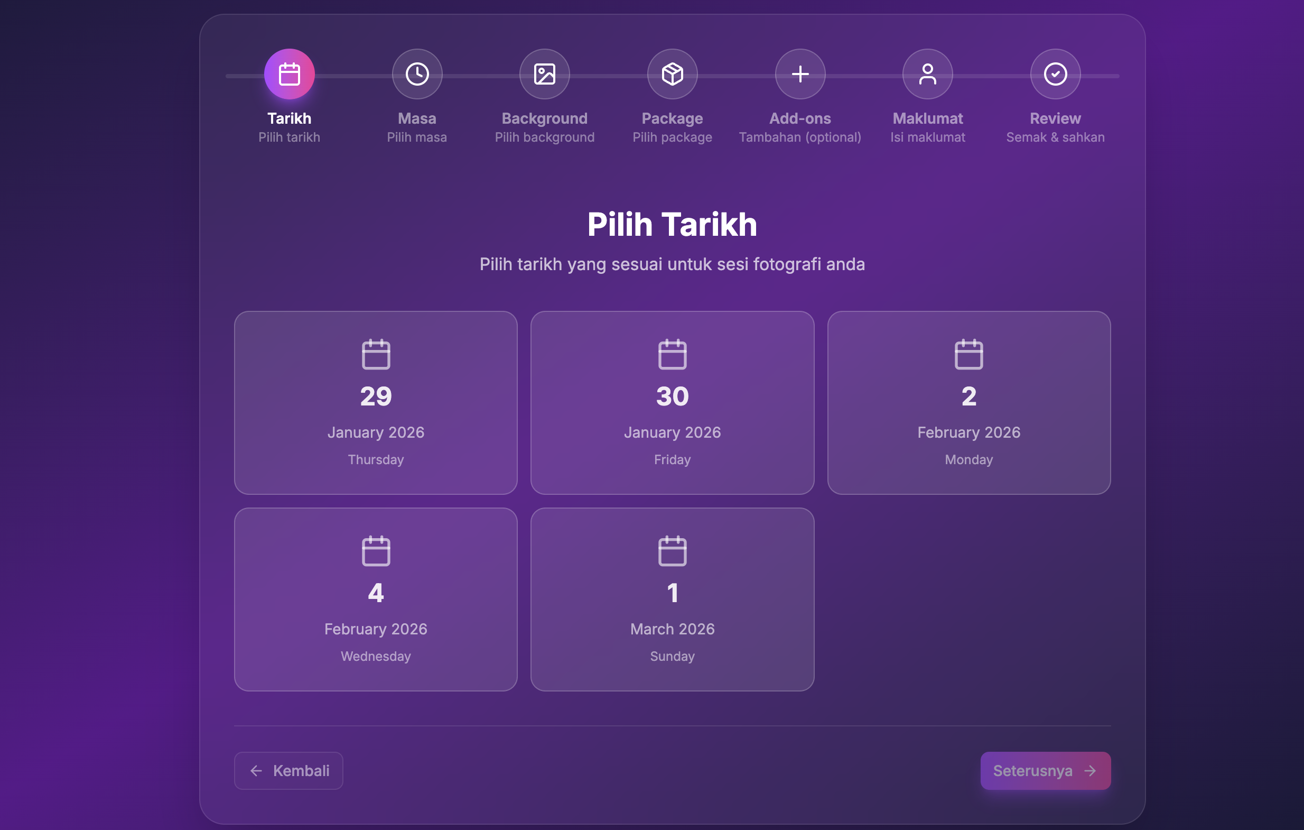Go back with the Kembali button

(x=288, y=770)
